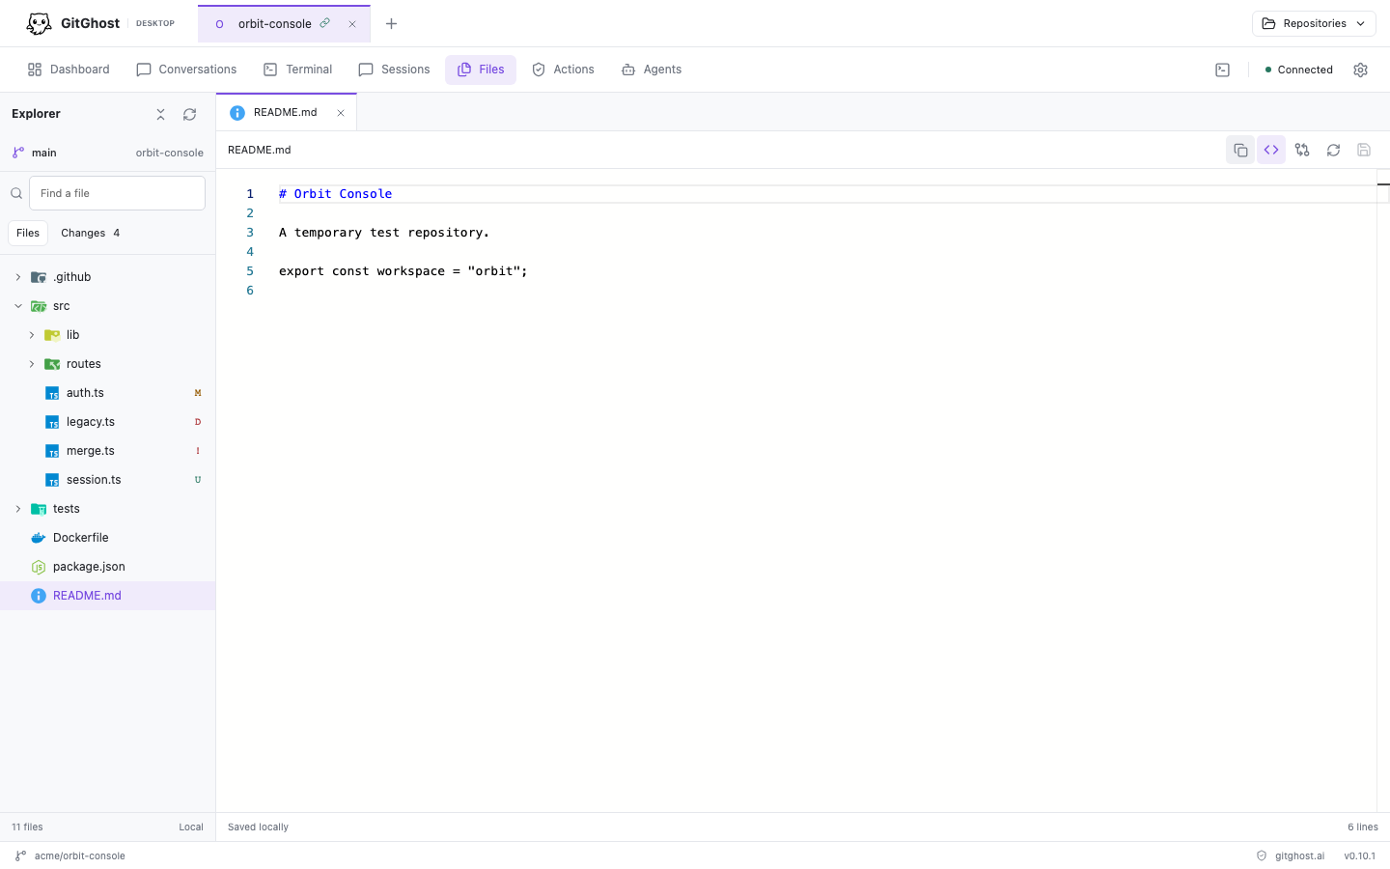Click the branch icon beside acme/orbit-console
This screenshot has height=869, width=1390.
click(20, 855)
